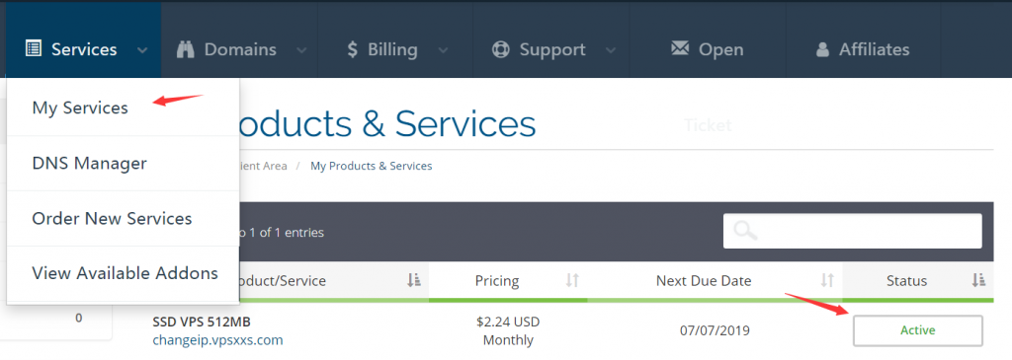This screenshot has height=360, width=1012.
Task: Click the green Active status button
Action: point(918,330)
